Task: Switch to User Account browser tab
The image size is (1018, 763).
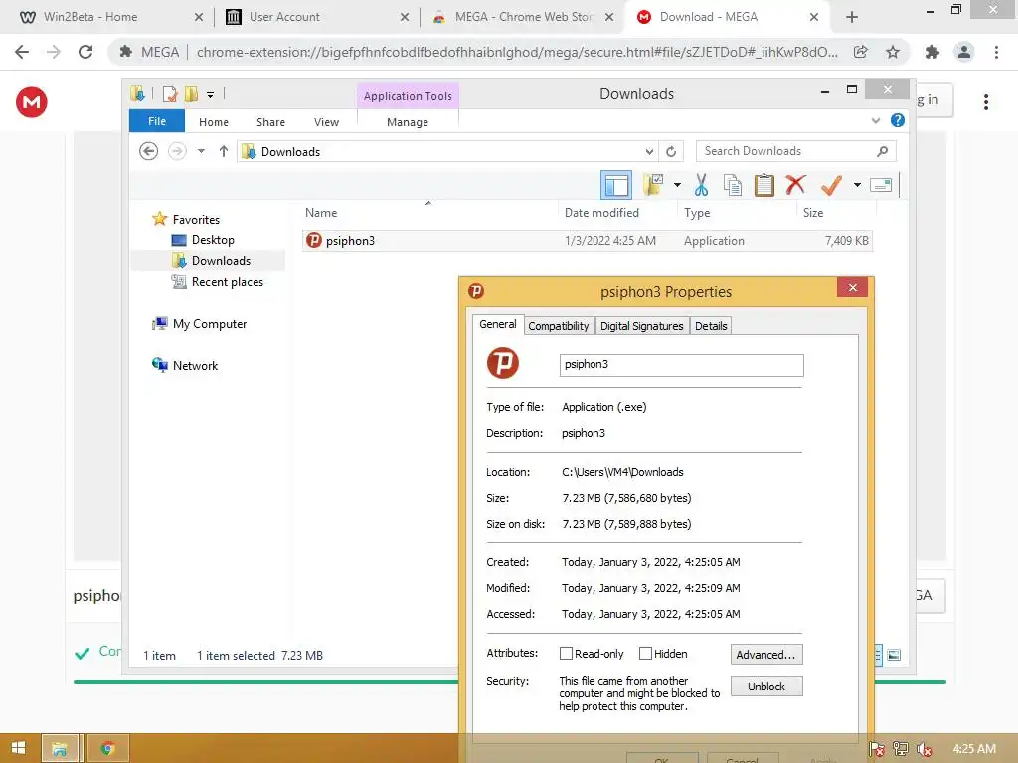Action: pos(317,17)
